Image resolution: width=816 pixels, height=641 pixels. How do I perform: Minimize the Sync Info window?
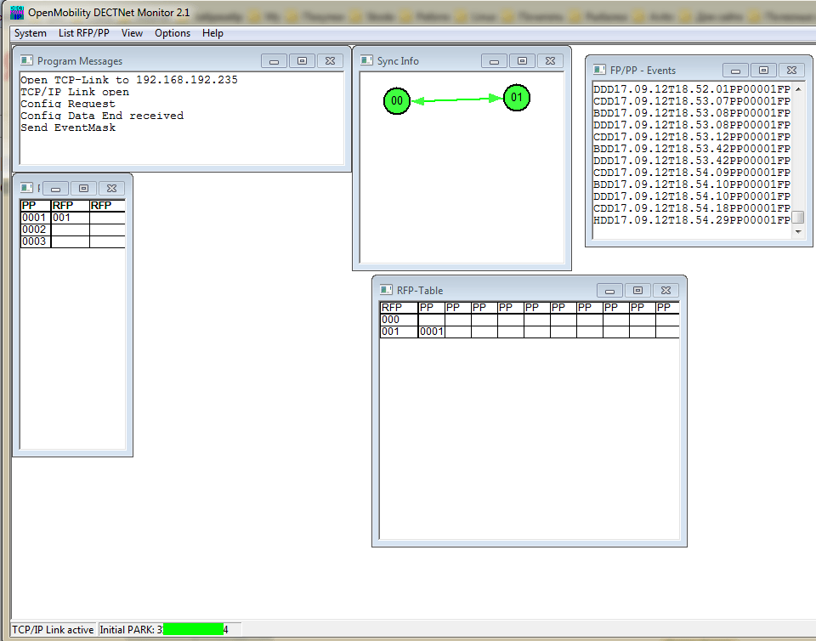(x=495, y=61)
